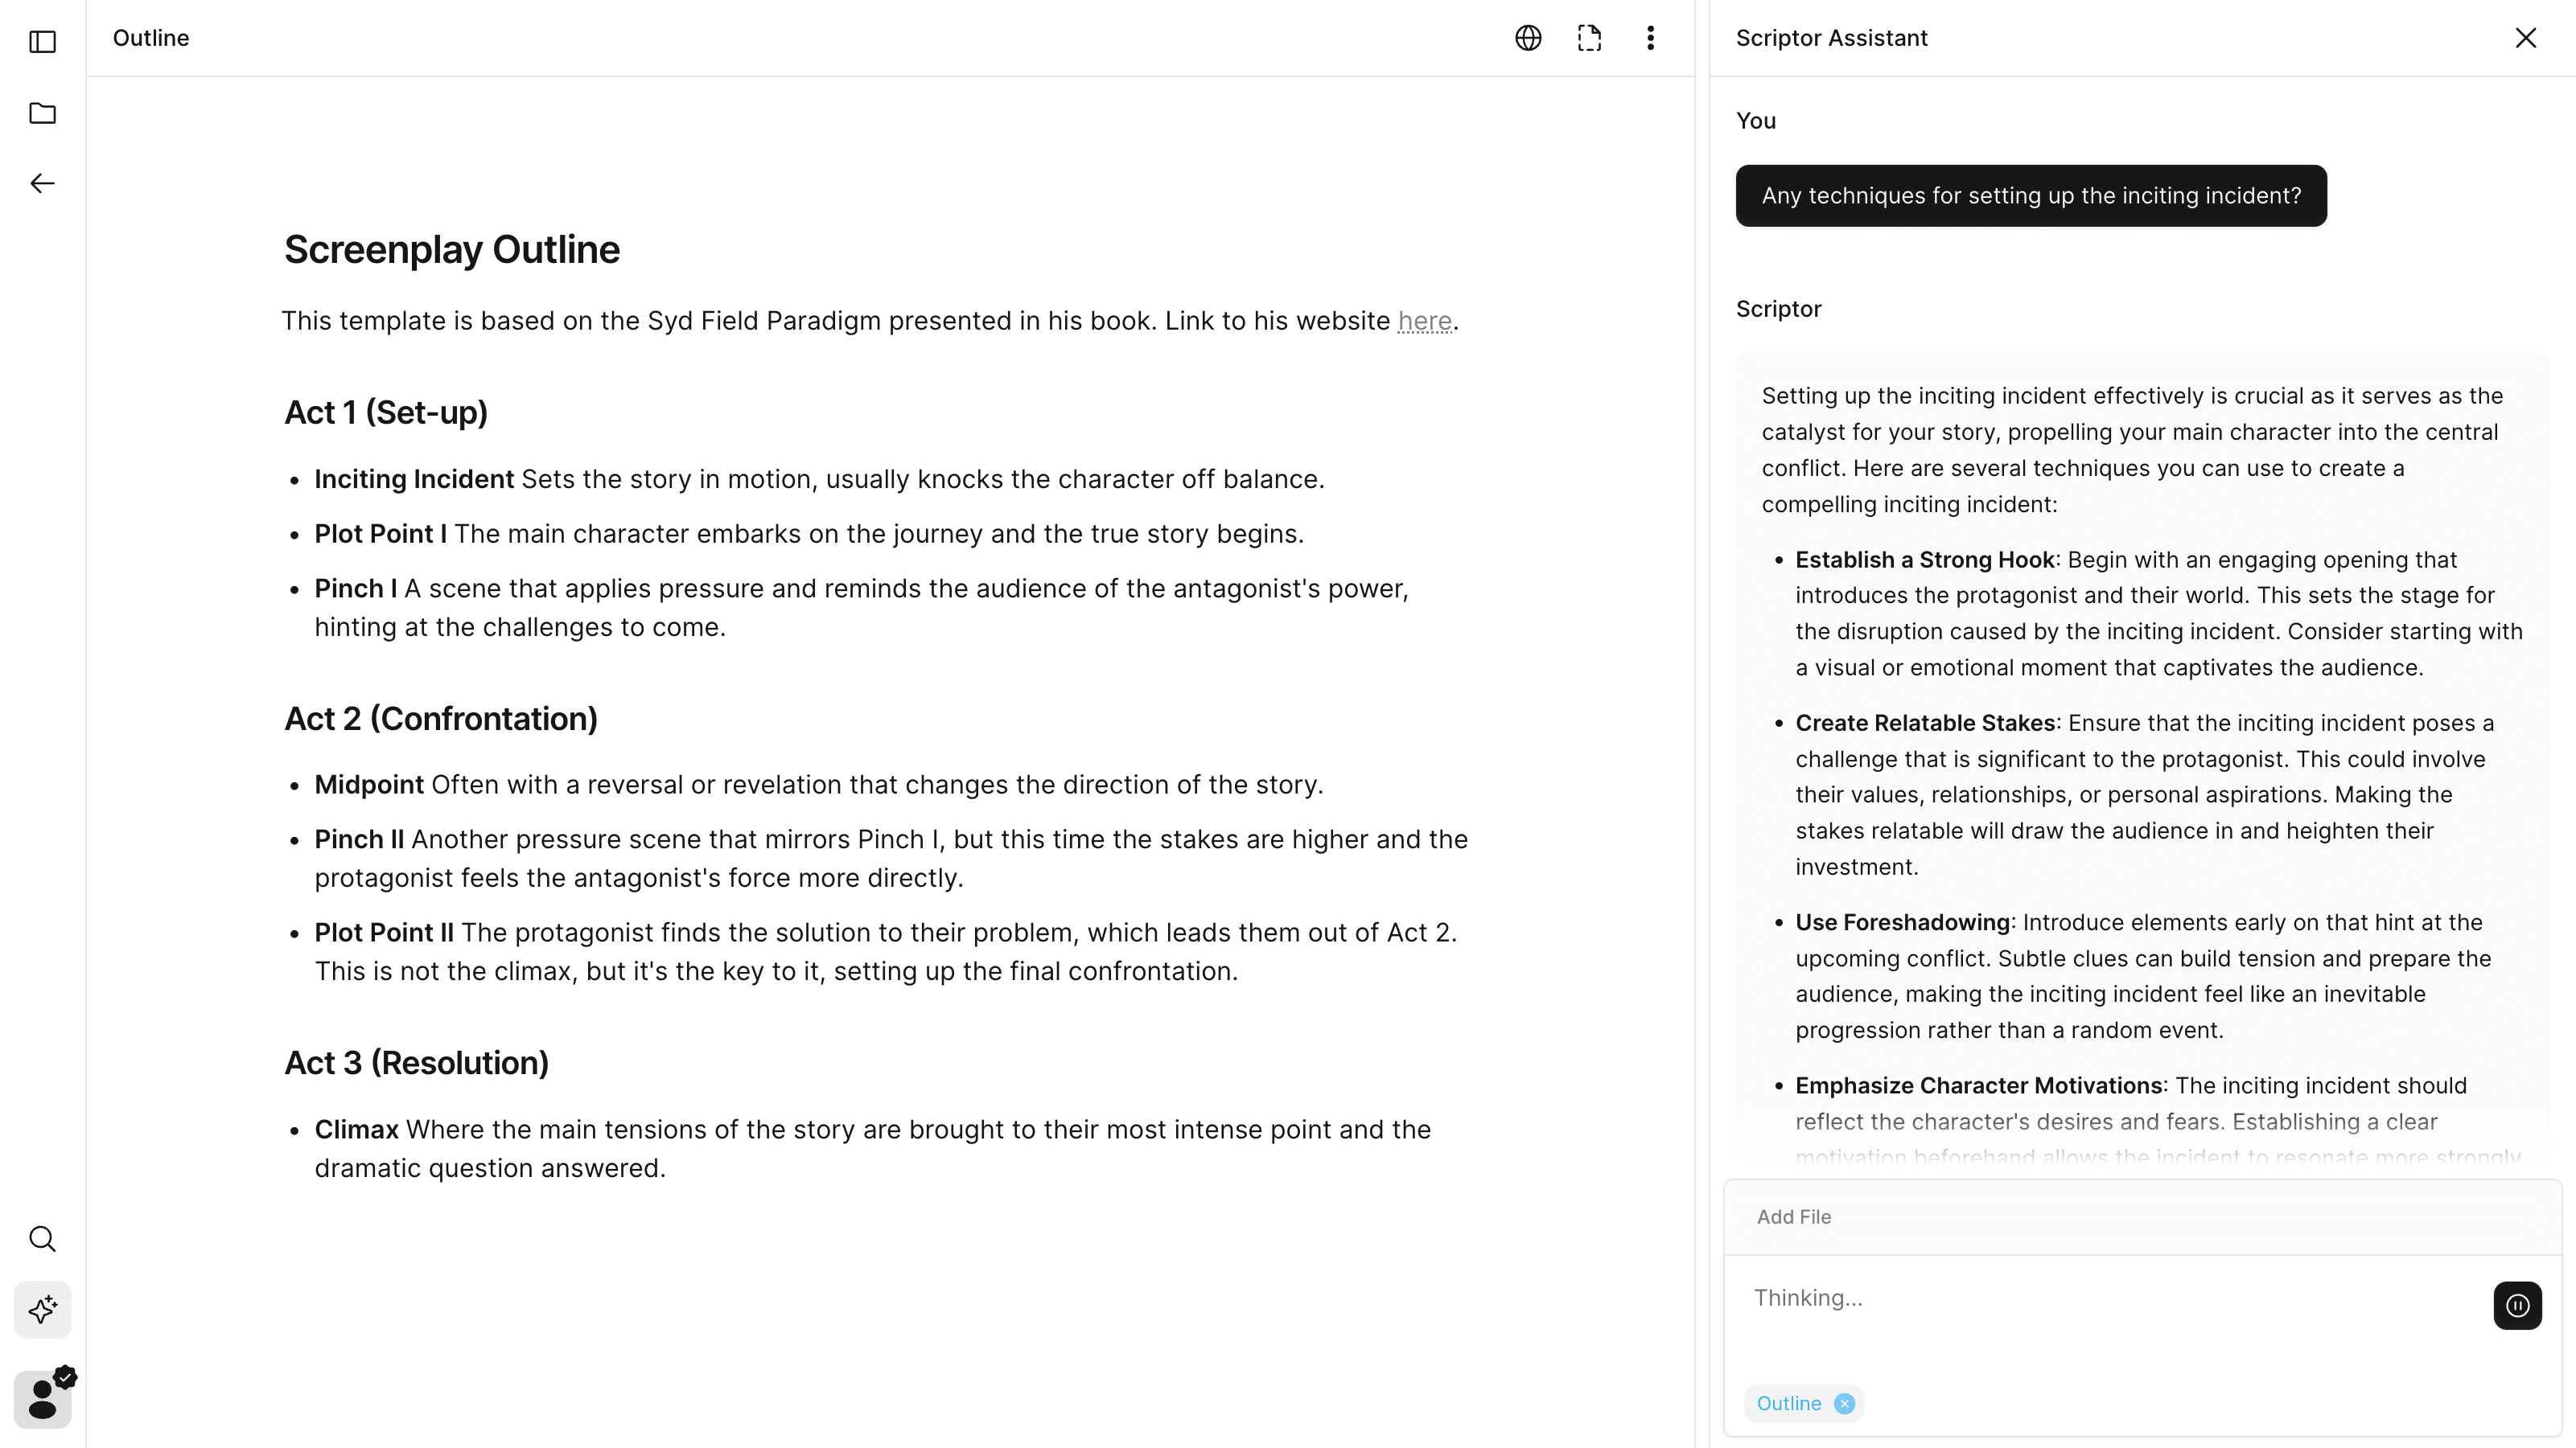This screenshot has width=2576, height=1448.
Task: Click the Screenplay Outline heading to edit
Action: coord(451,250)
